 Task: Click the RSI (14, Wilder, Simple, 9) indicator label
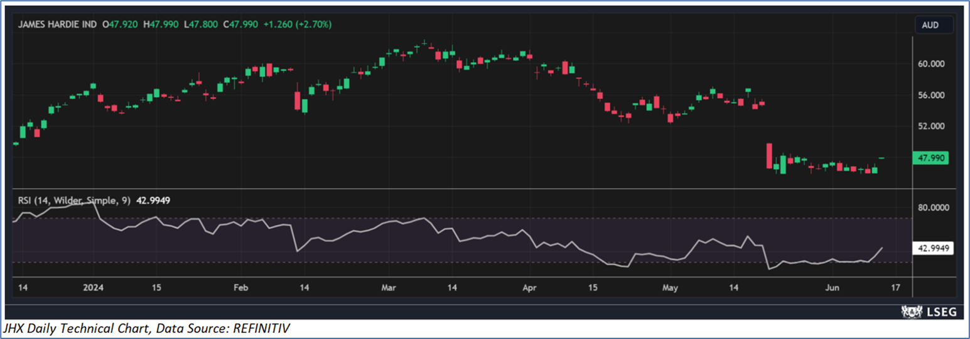(x=74, y=201)
